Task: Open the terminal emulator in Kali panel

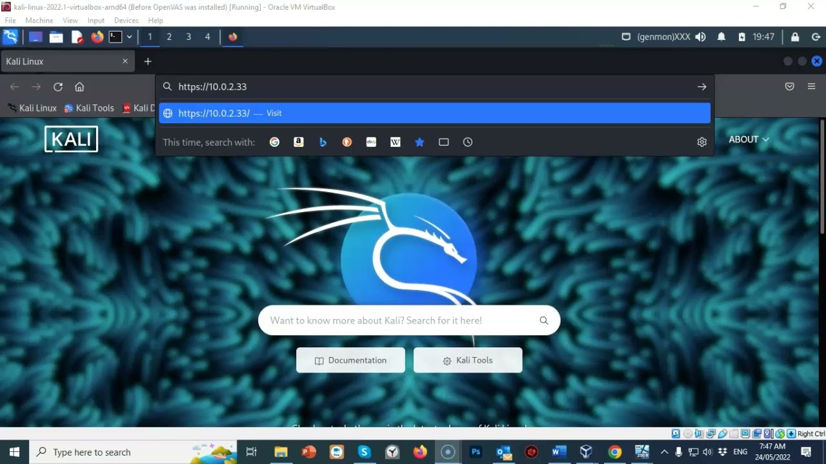Action: (x=116, y=37)
